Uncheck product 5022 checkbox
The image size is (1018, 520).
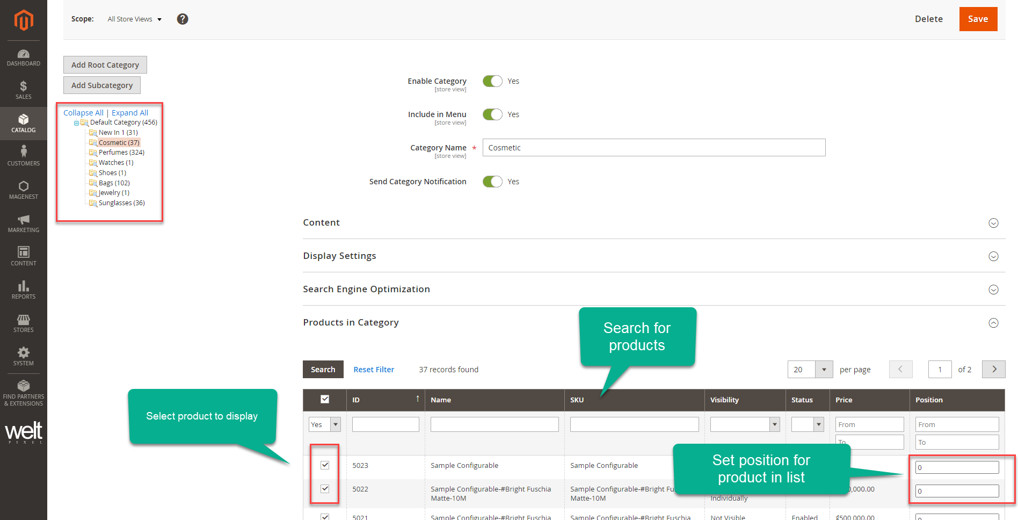coord(325,489)
